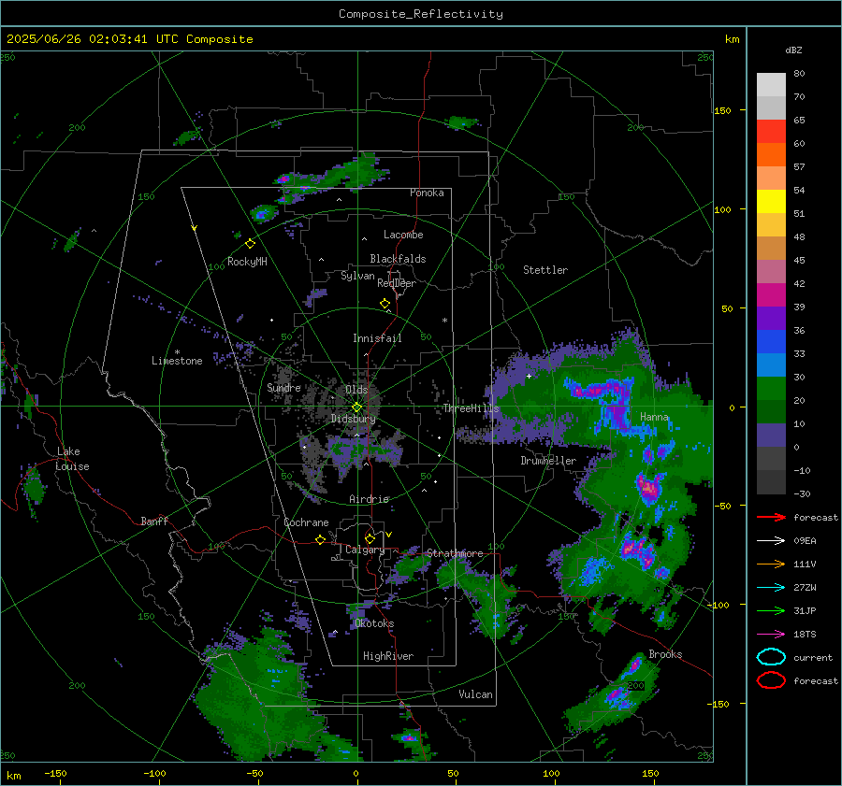
Task: Click the asterisk marker above Limestone
Action: (x=177, y=352)
